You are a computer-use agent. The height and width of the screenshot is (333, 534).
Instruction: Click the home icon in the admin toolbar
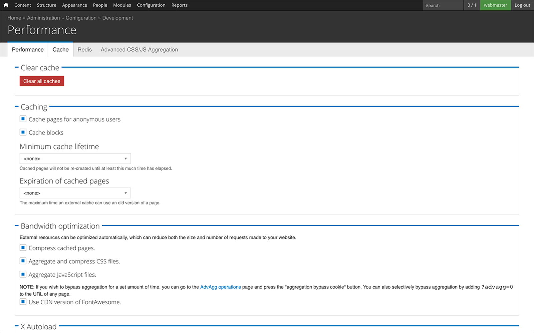pyautogui.click(x=6, y=5)
